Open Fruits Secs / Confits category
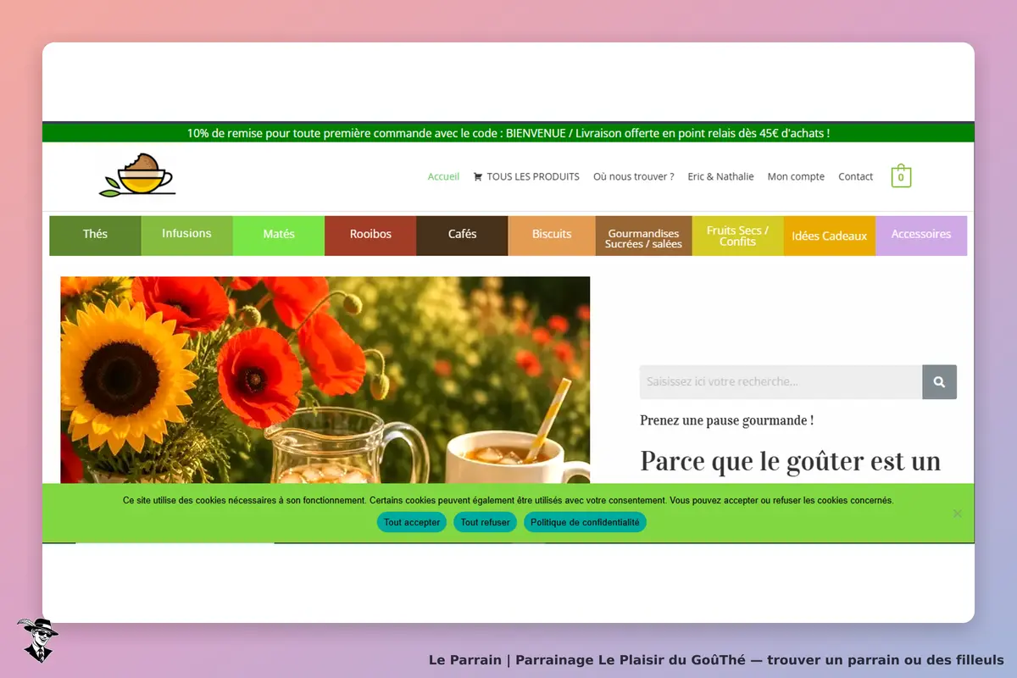This screenshot has width=1017, height=678. click(737, 236)
